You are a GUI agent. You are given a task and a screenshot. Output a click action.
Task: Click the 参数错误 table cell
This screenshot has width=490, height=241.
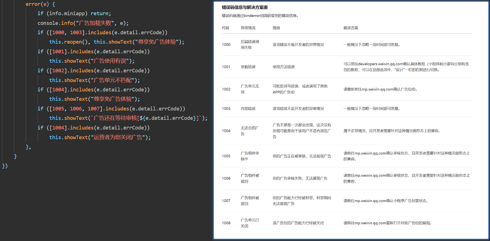(x=248, y=67)
